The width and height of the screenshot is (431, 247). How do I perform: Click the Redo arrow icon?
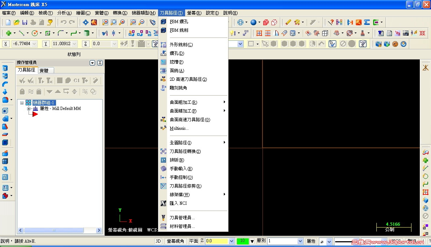click(x=72, y=22)
